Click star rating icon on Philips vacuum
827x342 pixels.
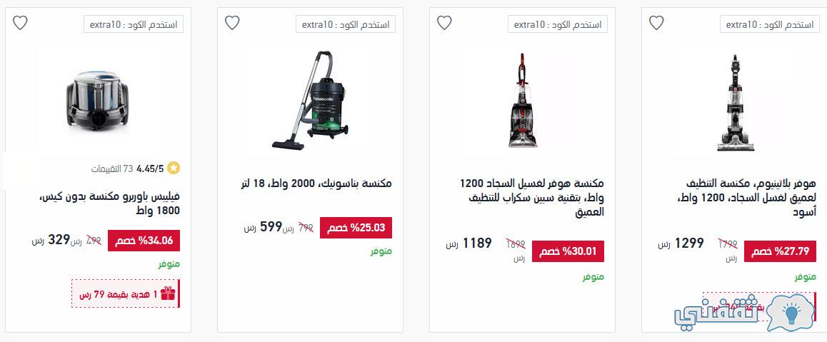click(x=174, y=169)
